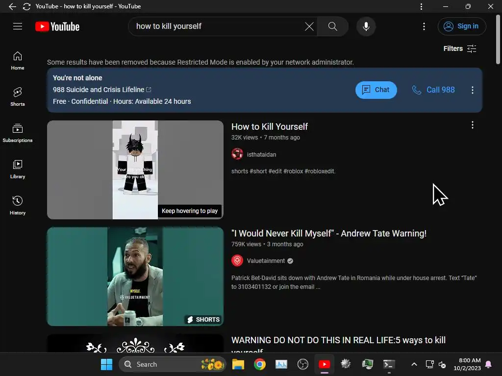Open the gear-like app icon in taskbar
This screenshot has height=376, width=502.
click(x=346, y=364)
